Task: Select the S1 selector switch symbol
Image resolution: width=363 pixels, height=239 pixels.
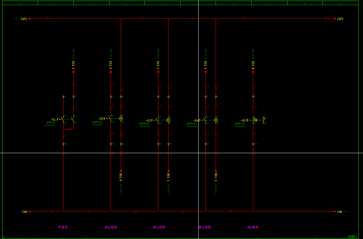Action: tap(64, 120)
